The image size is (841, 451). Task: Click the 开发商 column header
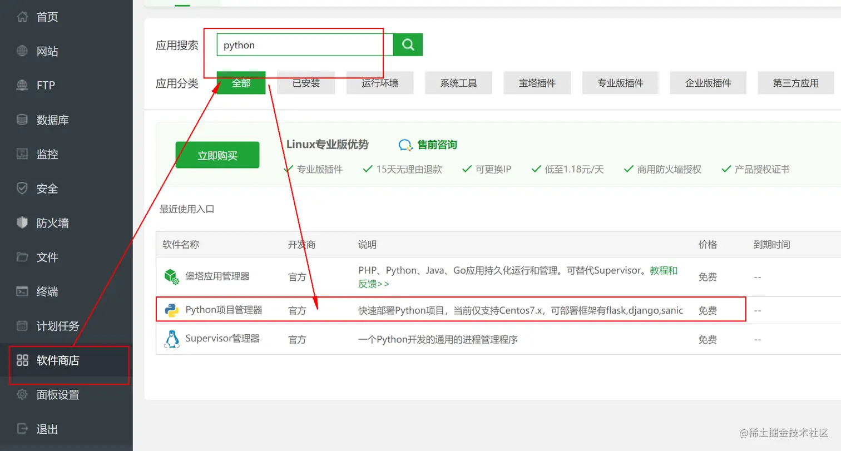pyautogui.click(x=301, y=245)
